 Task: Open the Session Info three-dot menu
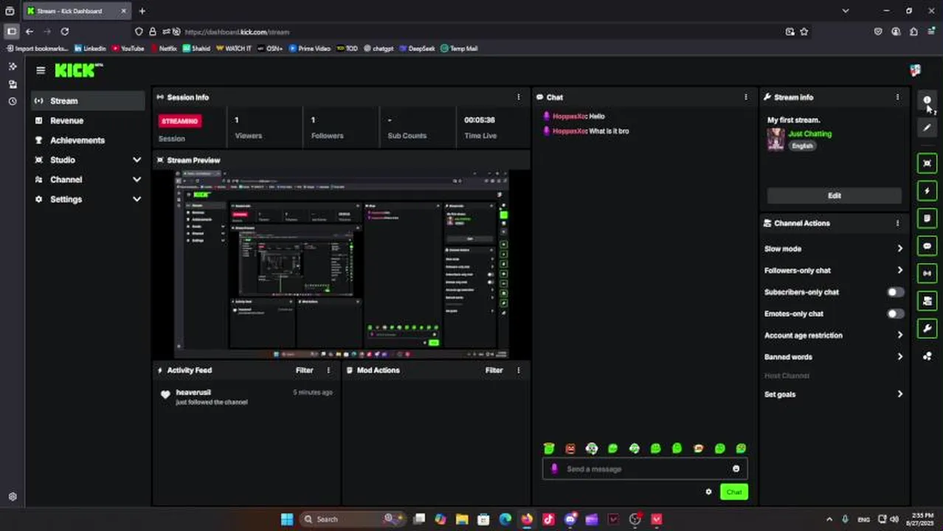click(518, 97)
